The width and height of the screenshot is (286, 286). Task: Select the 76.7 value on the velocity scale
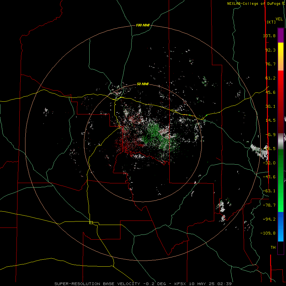(x=270, y=64)
